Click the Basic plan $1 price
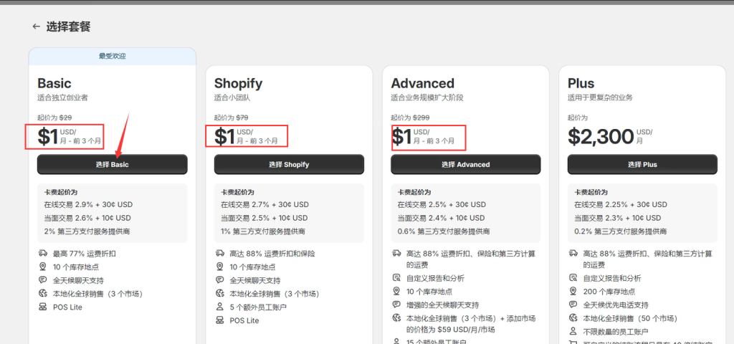The width and height of the screenshot is (734, 344). 47,136
